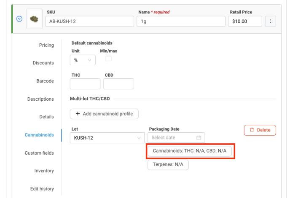View the Edit history tab
290x198 pixels.
(x=42, y=189)
